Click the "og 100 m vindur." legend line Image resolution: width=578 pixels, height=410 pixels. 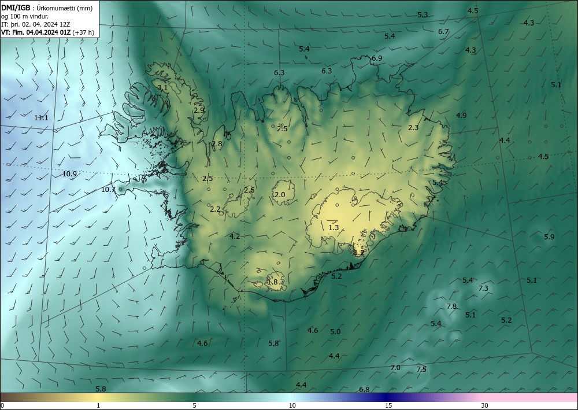pyautogui.click(x=25, y=16)
